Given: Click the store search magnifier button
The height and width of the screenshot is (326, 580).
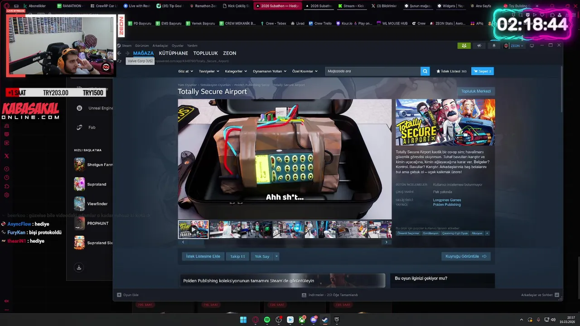Looking at the screenshot, I should point(425,71).
